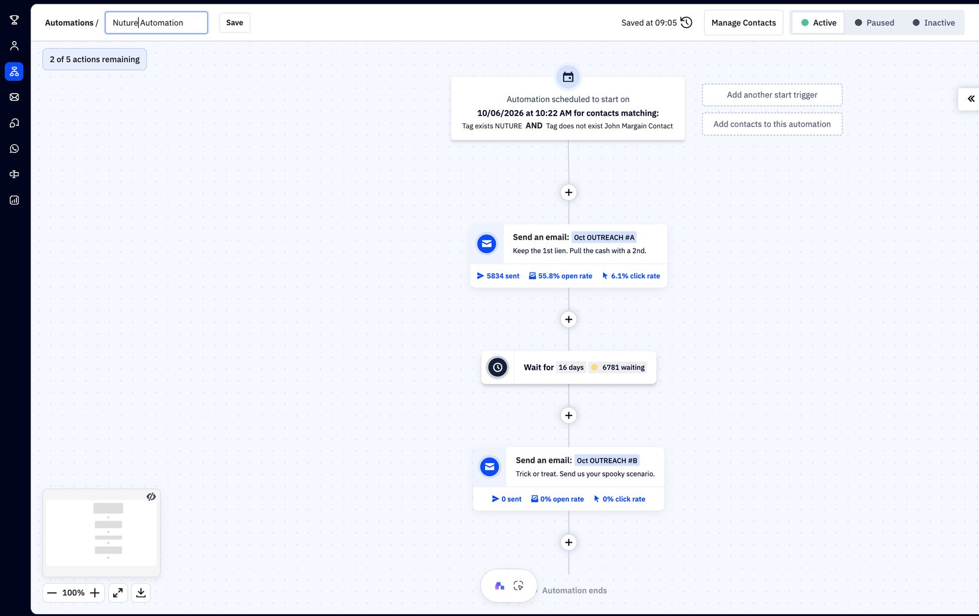Click Add contacts to this automation

tap(772, 124)
